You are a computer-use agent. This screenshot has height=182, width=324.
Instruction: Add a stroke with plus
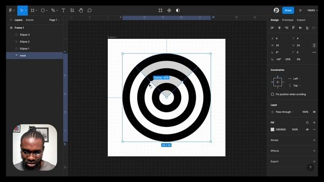tap(314, 140)
